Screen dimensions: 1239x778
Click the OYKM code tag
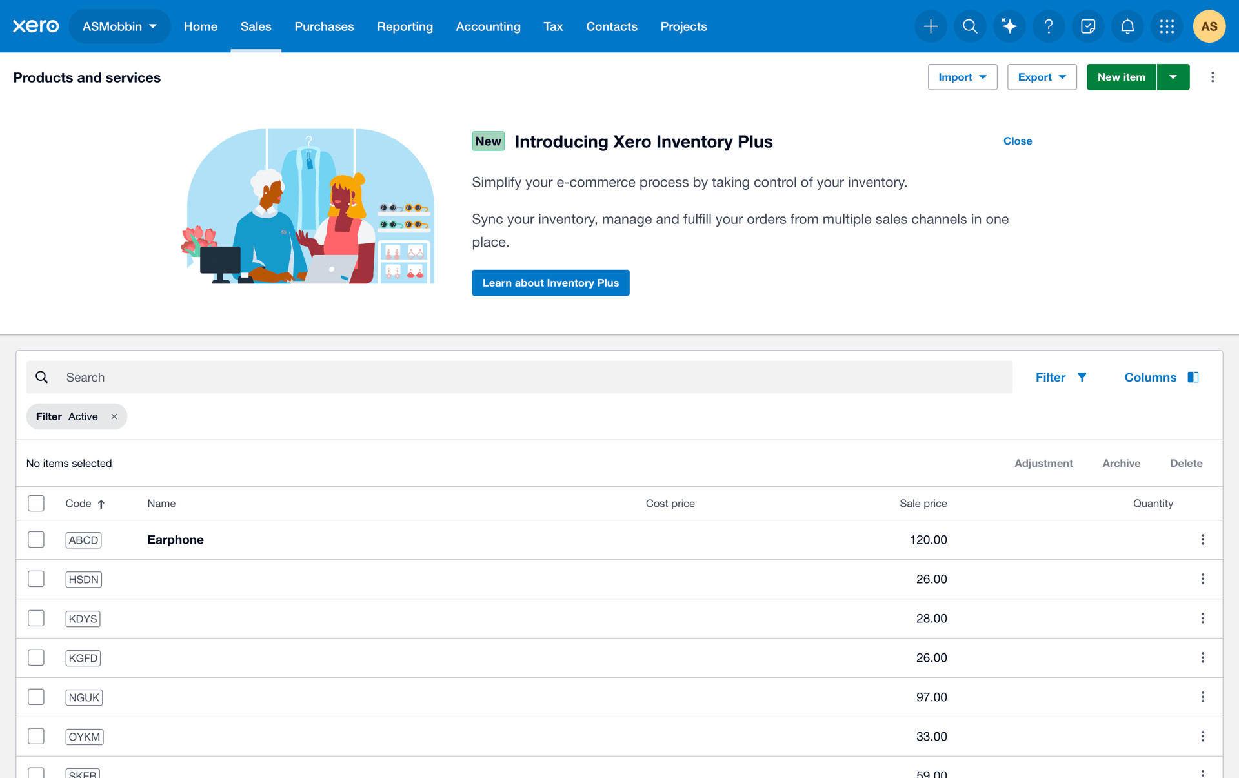(x=85, y=737)
